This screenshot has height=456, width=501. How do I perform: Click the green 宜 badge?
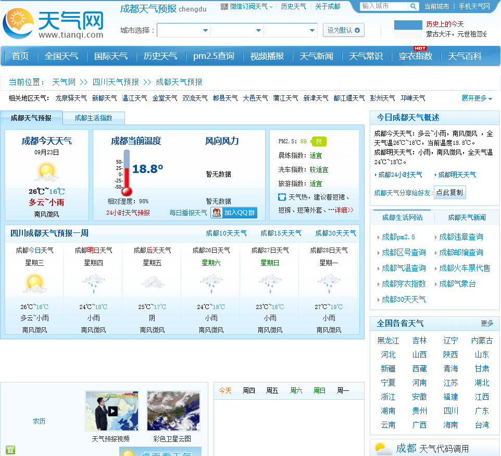[10, 450]
